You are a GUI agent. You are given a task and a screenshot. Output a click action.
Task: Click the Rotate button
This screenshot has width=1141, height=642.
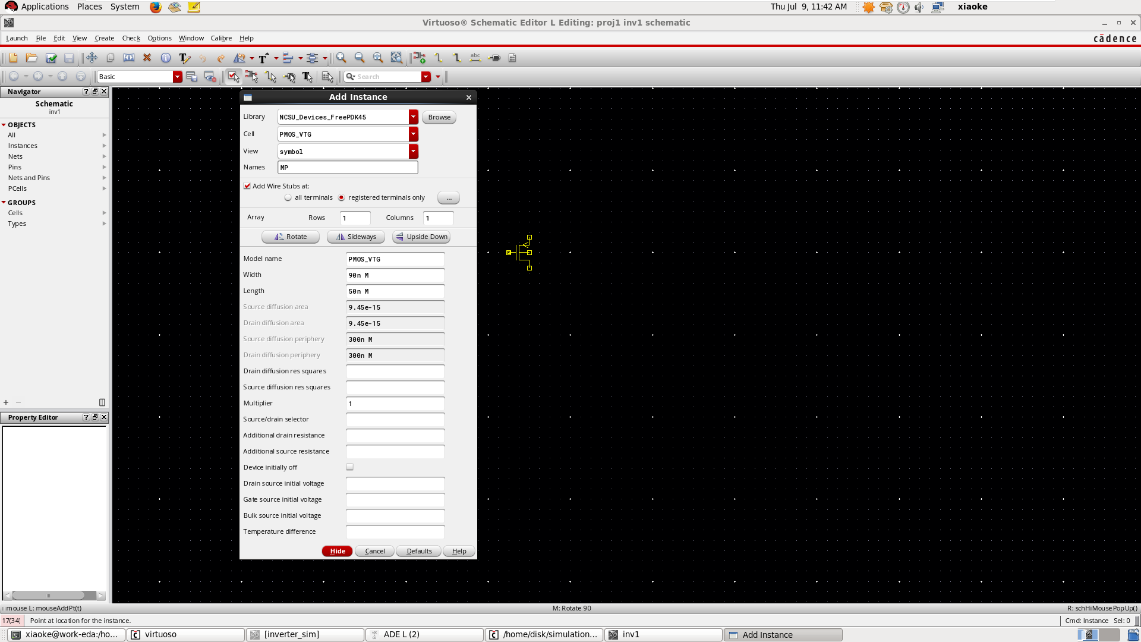pyautogui.click(x=291, y=237)
